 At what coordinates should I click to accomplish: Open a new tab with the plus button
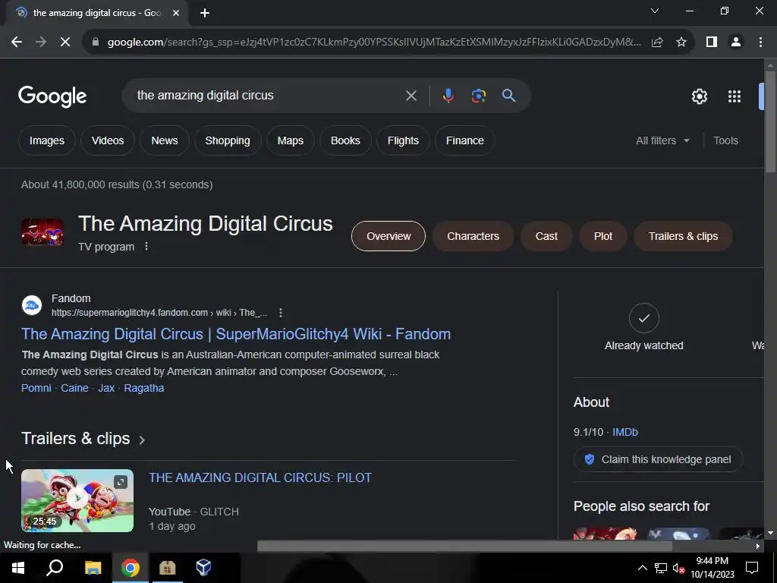pos(205,14)
